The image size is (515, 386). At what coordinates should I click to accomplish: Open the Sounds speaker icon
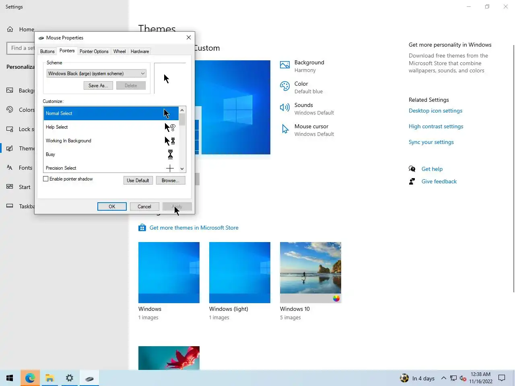285,107
